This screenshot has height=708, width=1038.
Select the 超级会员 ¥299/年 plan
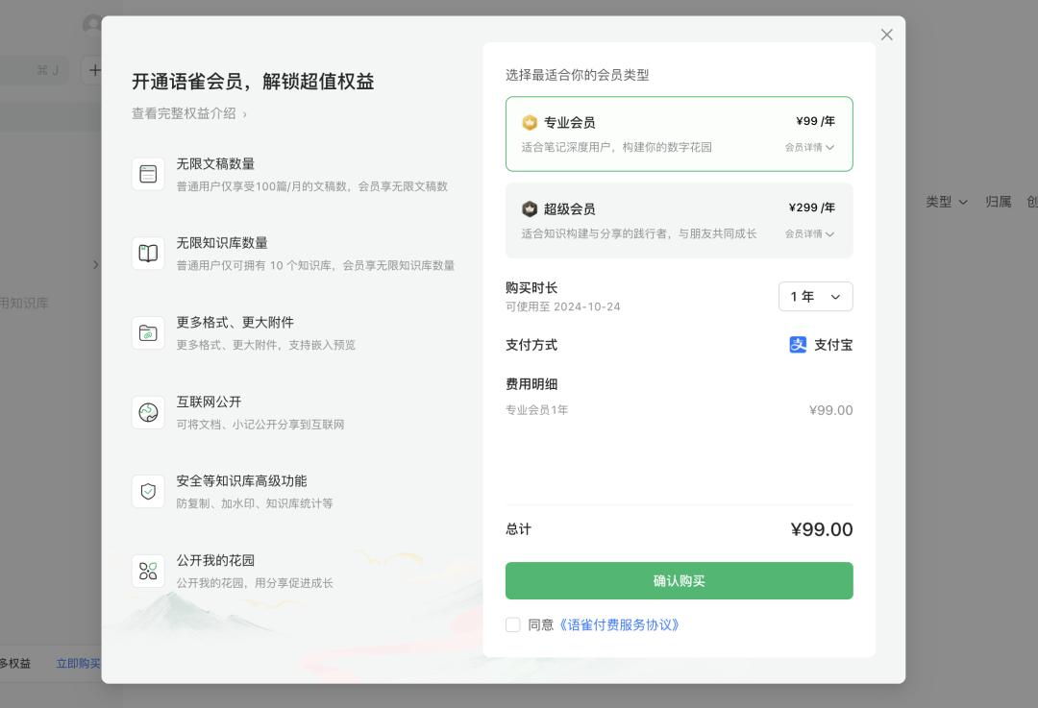pos(680,220)
